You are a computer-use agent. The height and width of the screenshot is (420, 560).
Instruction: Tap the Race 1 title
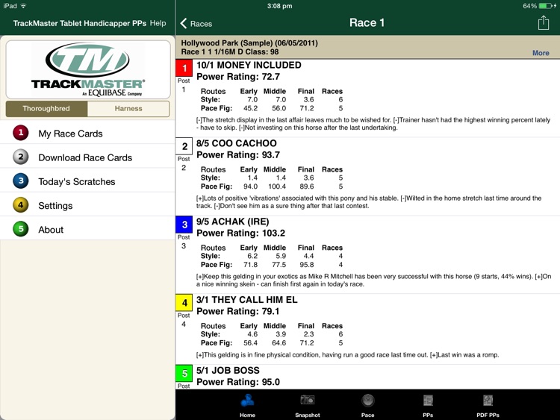point(367,23)
